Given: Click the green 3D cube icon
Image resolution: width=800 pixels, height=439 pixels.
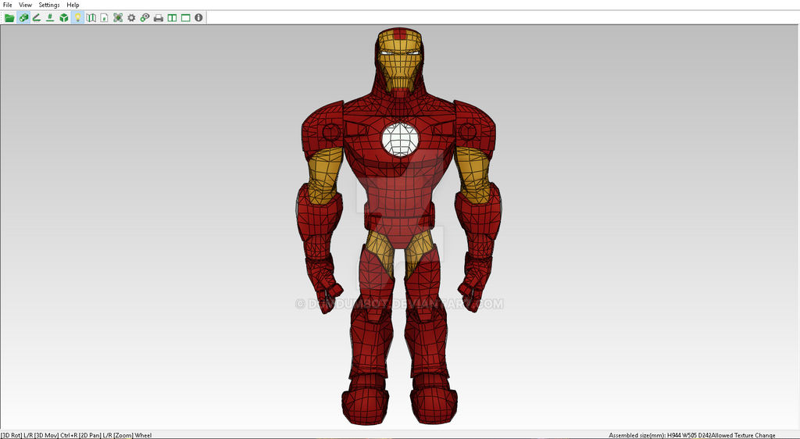Looking at the screenshot, I should (x=64, y=18).
